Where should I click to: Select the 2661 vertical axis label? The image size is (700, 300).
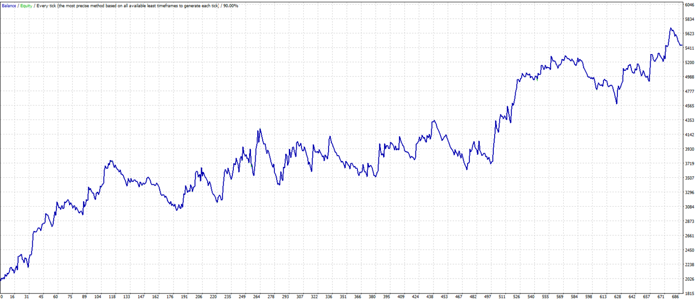[689, 236]
